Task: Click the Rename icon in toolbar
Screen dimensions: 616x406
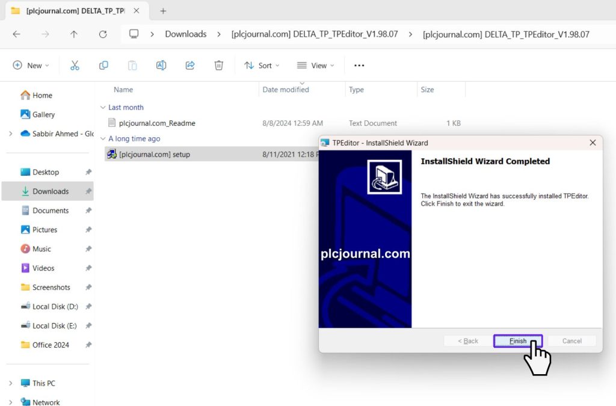Action: (x=161, y=66)
